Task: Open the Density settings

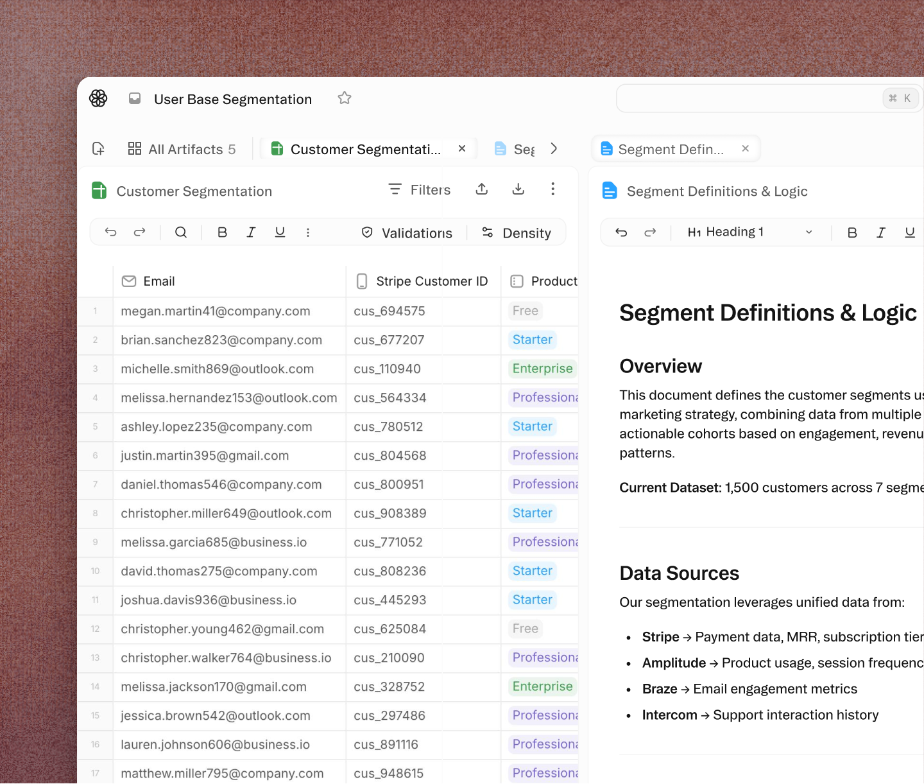Action: [517, 232]
